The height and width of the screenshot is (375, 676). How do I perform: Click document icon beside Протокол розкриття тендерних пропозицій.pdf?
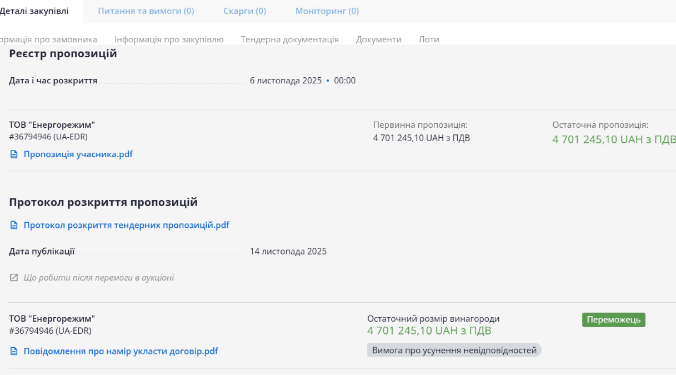tap(14, 226)
